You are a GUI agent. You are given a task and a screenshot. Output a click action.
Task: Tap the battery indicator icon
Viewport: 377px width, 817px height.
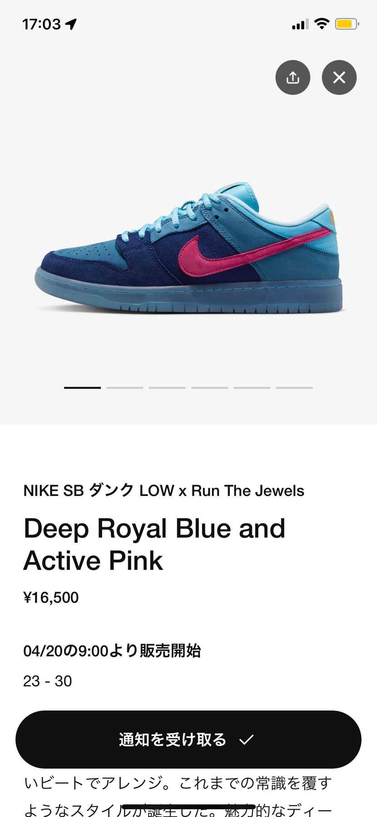pos(347,24)
